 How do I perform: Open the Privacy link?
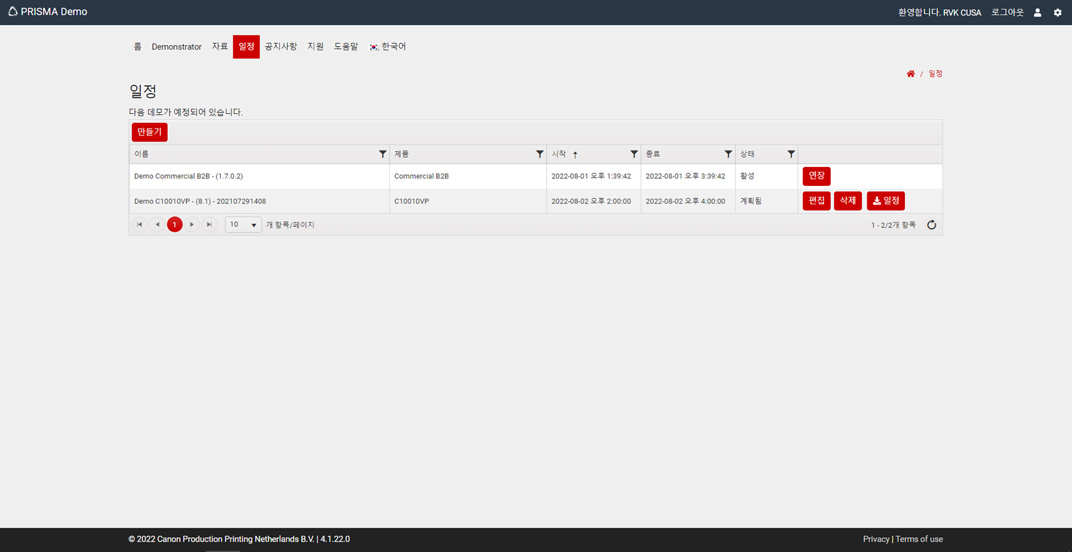[x=876, y=539]
